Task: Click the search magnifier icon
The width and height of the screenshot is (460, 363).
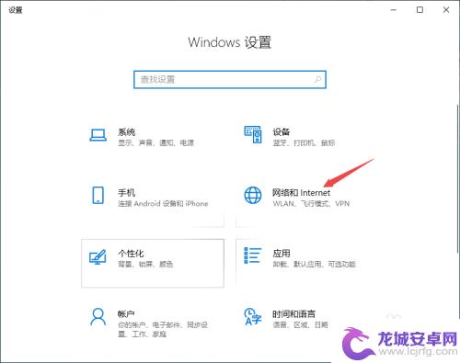Action: click(317, 79)
